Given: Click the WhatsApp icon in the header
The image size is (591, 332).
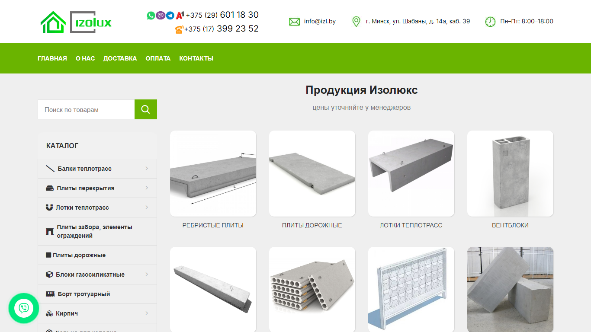Looking at the screenshot, I should point(151,16).
